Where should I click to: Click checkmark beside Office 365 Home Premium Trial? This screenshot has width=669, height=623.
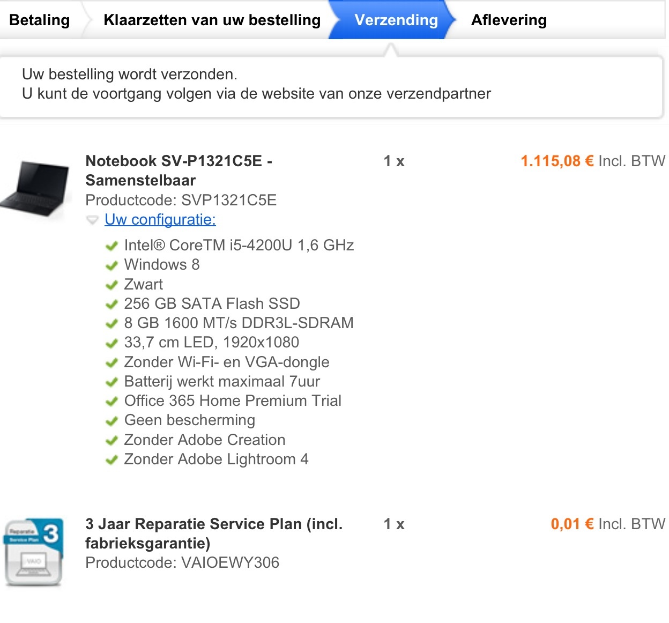coord(111,402)
